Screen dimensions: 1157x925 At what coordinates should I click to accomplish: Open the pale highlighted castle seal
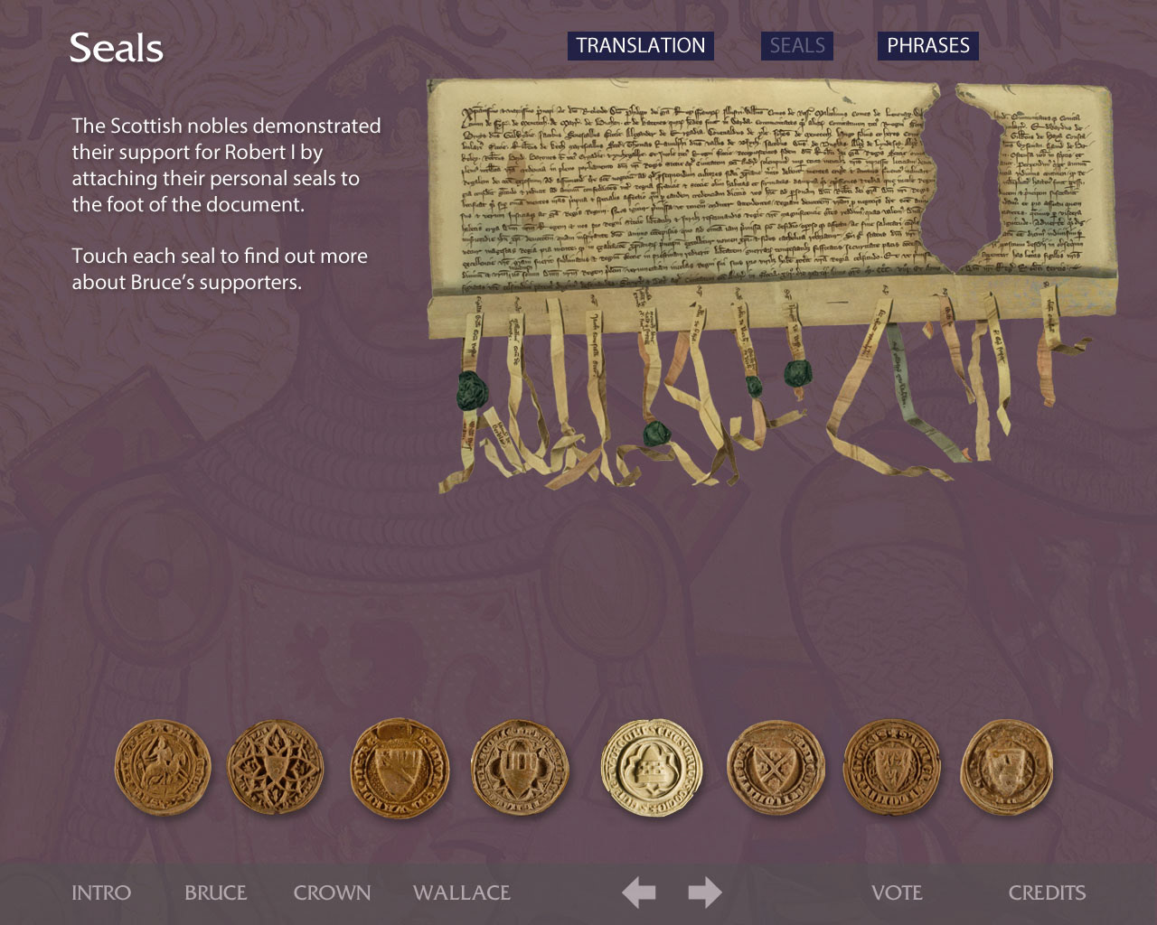tap(652, 769)
